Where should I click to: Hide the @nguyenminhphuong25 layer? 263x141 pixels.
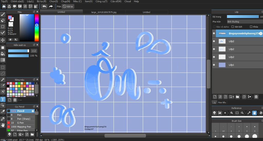pyautogui.click(x=214, y=33)
